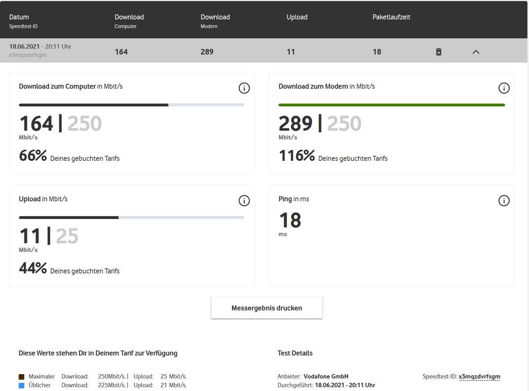This screenshot has height=391, width=529.
Task: Click info icon for Download zum Computer
Action: [244, 88]
